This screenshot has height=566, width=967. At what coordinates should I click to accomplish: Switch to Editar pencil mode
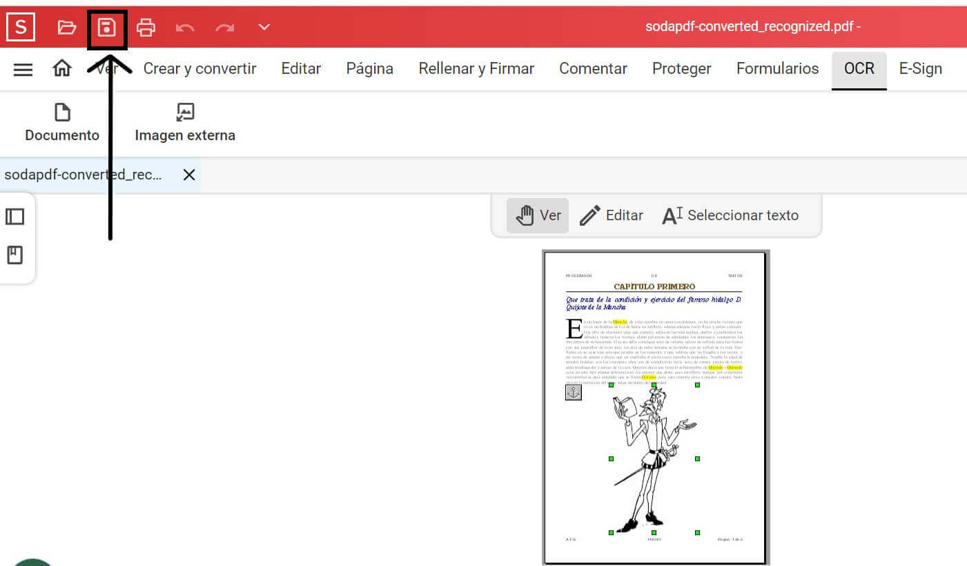point(612,215)
